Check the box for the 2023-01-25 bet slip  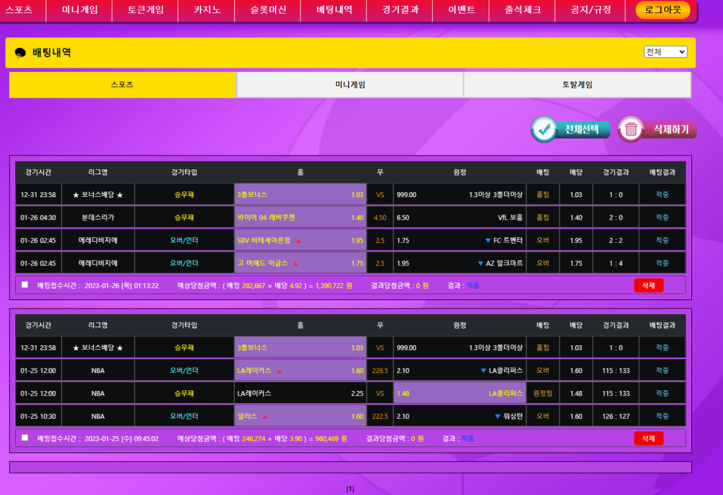pos(25,437)
